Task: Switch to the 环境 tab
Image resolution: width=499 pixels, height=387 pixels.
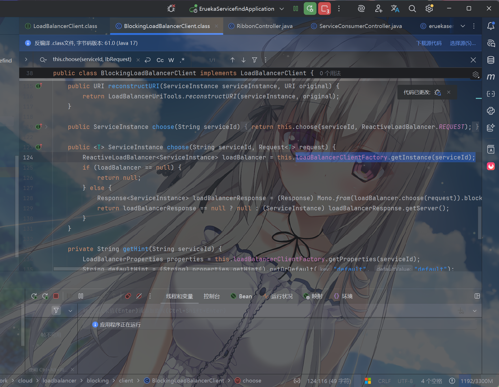Action: pyautogui.click(x=343, y=296)
